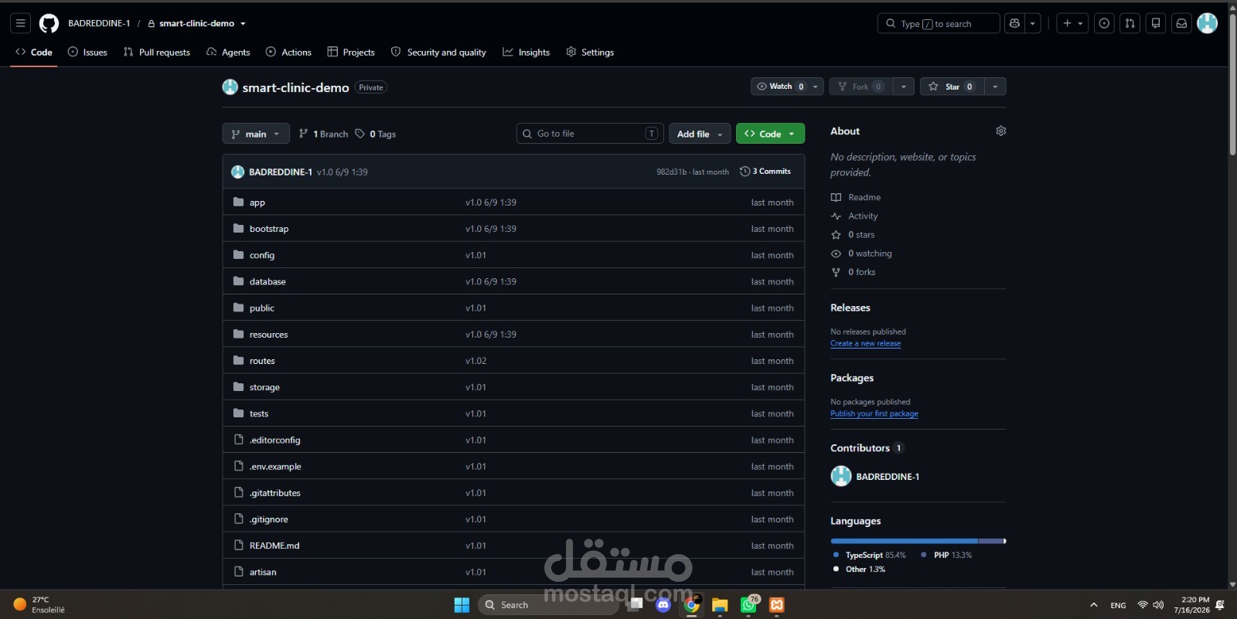Screen dimensions: 1237x619
Task: Click the book icon beside Readme
Action: coord(836,197)
